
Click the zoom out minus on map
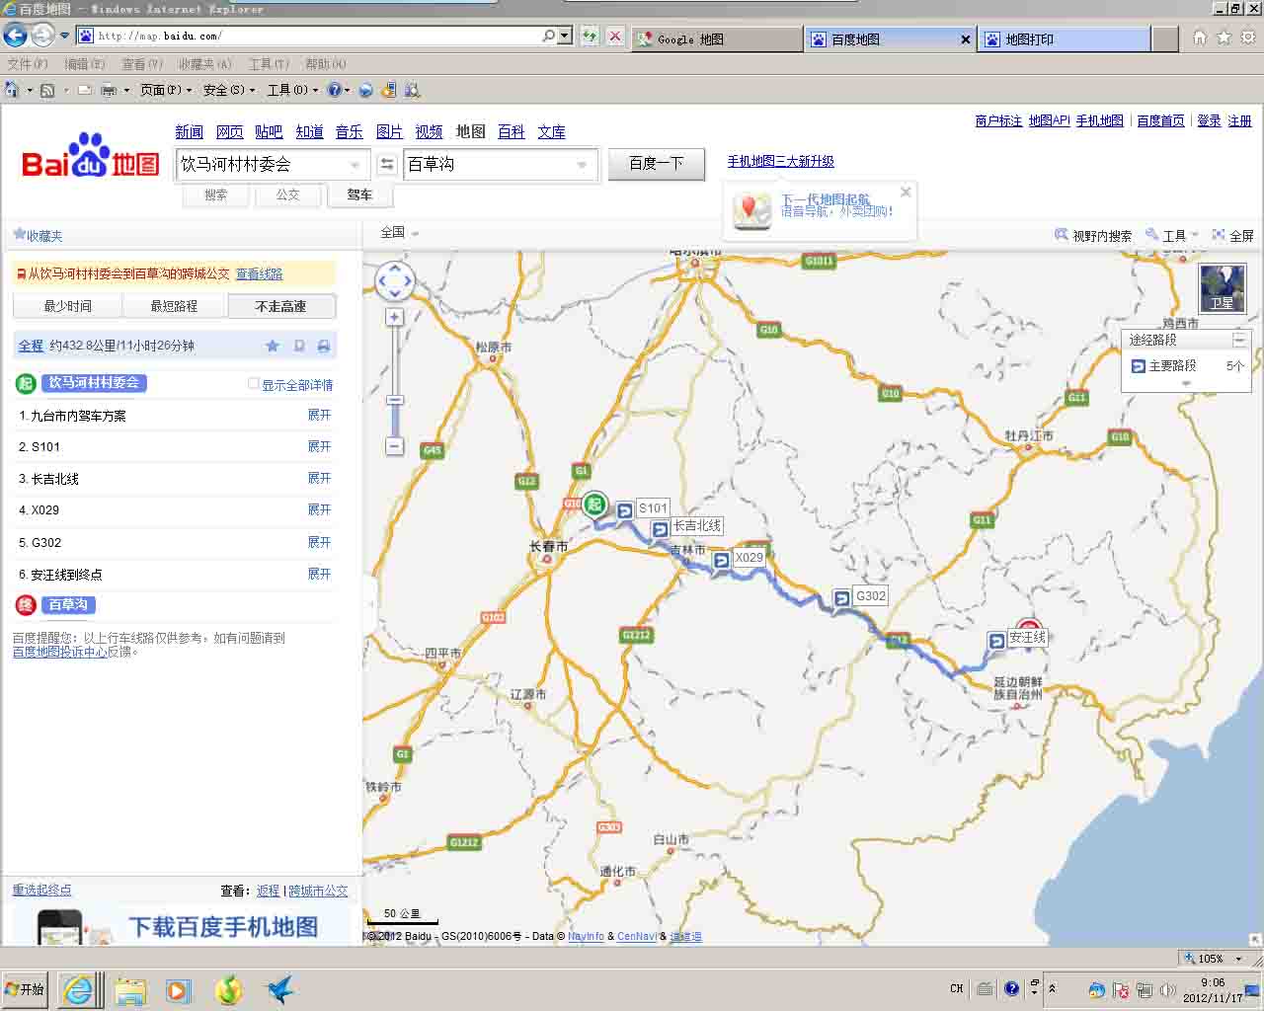pyautogui.click(x=395, y=446)
